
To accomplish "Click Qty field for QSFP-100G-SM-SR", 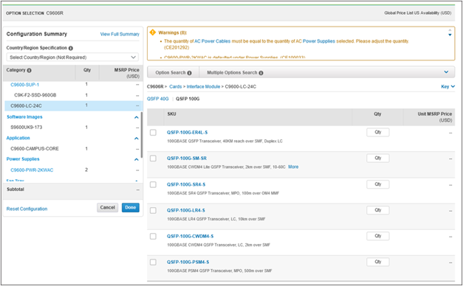I will point(378,158).
